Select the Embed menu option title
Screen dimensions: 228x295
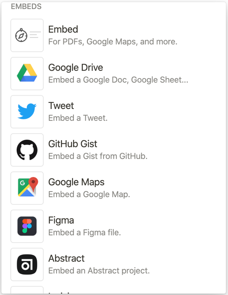(63, 29)
